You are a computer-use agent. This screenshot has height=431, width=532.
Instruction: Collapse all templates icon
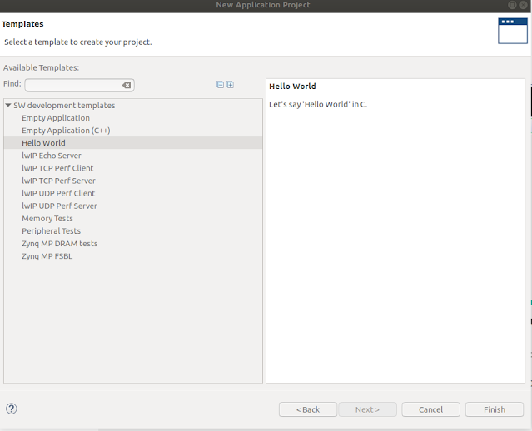(x=220, y=84)
